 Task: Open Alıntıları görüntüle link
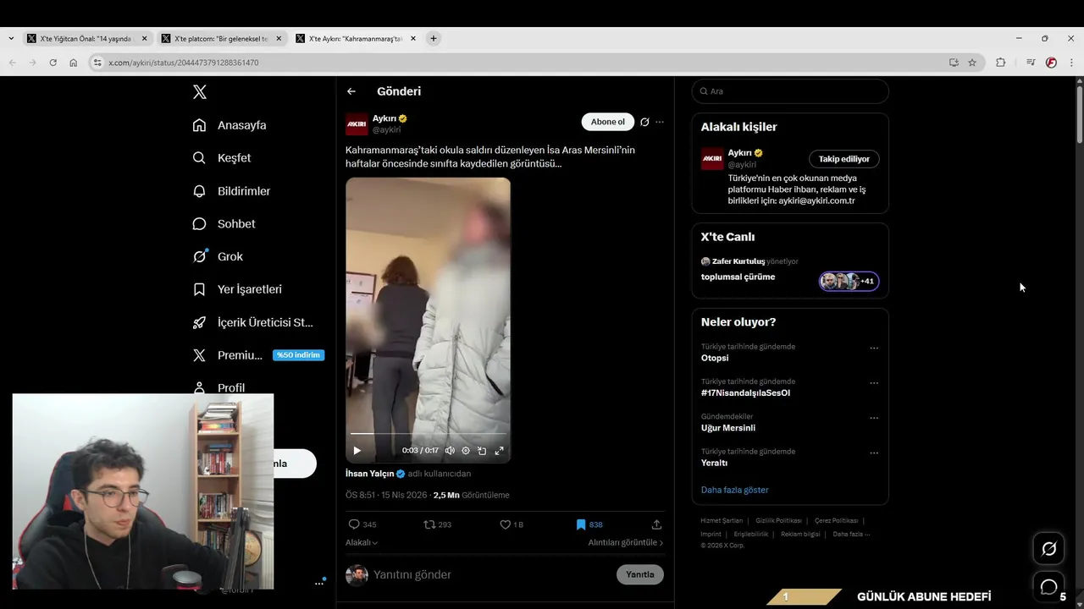(x=626, y=542)
